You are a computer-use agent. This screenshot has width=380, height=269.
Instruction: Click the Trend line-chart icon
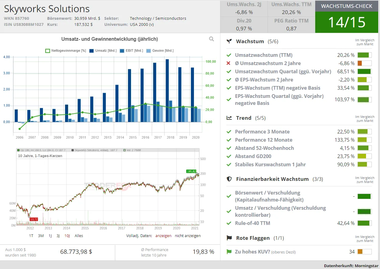(229, 118)
